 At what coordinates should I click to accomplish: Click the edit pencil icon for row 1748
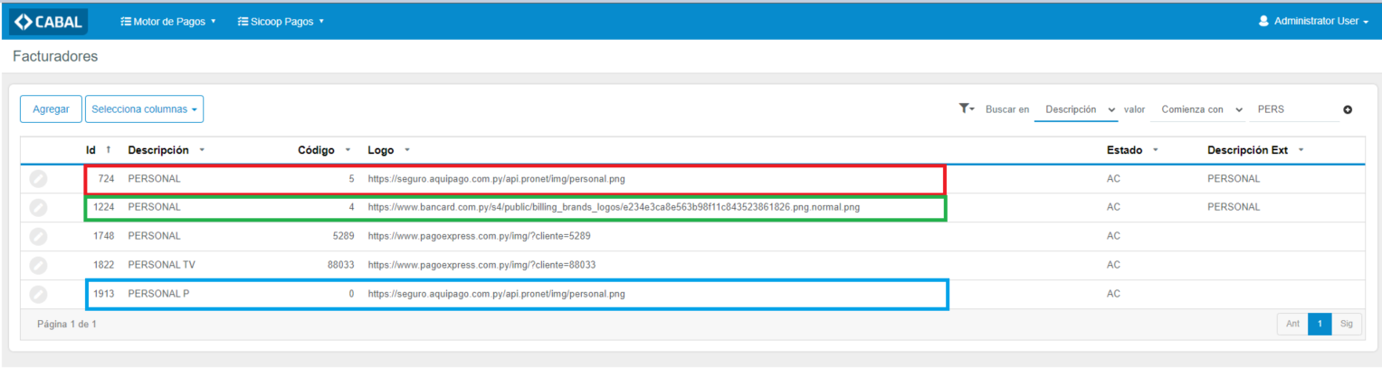38,236
